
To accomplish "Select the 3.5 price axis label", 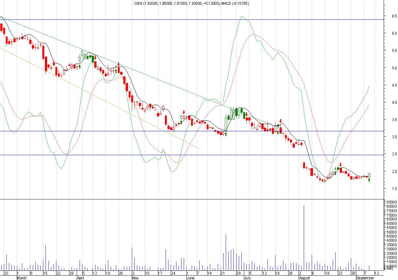I will click(x=394, y=119).
